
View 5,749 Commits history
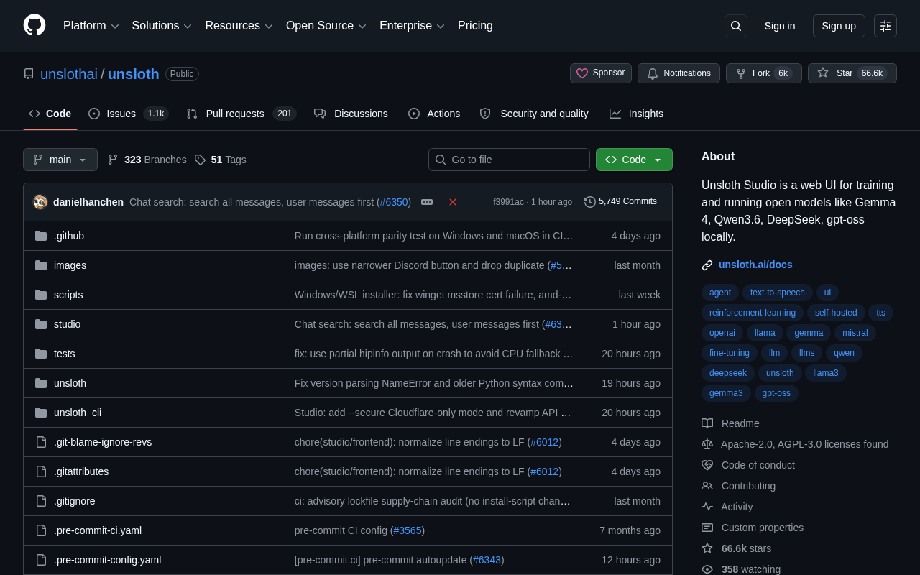(621, 202)
